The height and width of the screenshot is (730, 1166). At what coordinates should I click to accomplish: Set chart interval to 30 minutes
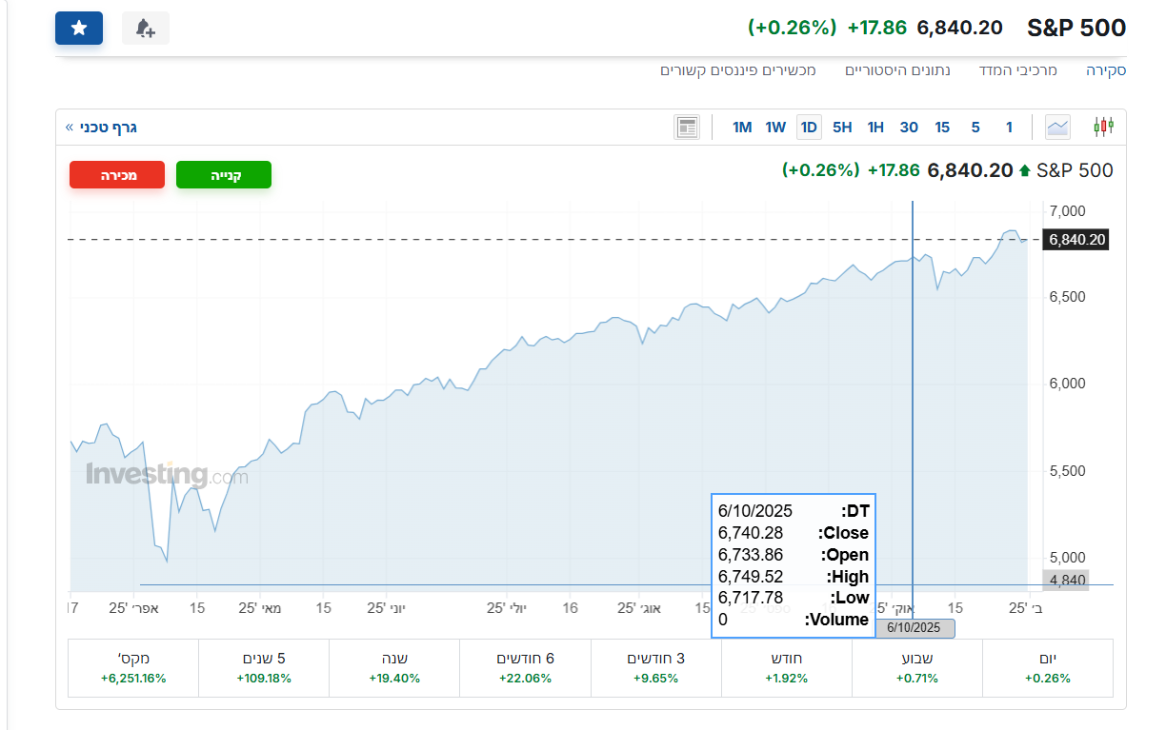coord(909,128)
